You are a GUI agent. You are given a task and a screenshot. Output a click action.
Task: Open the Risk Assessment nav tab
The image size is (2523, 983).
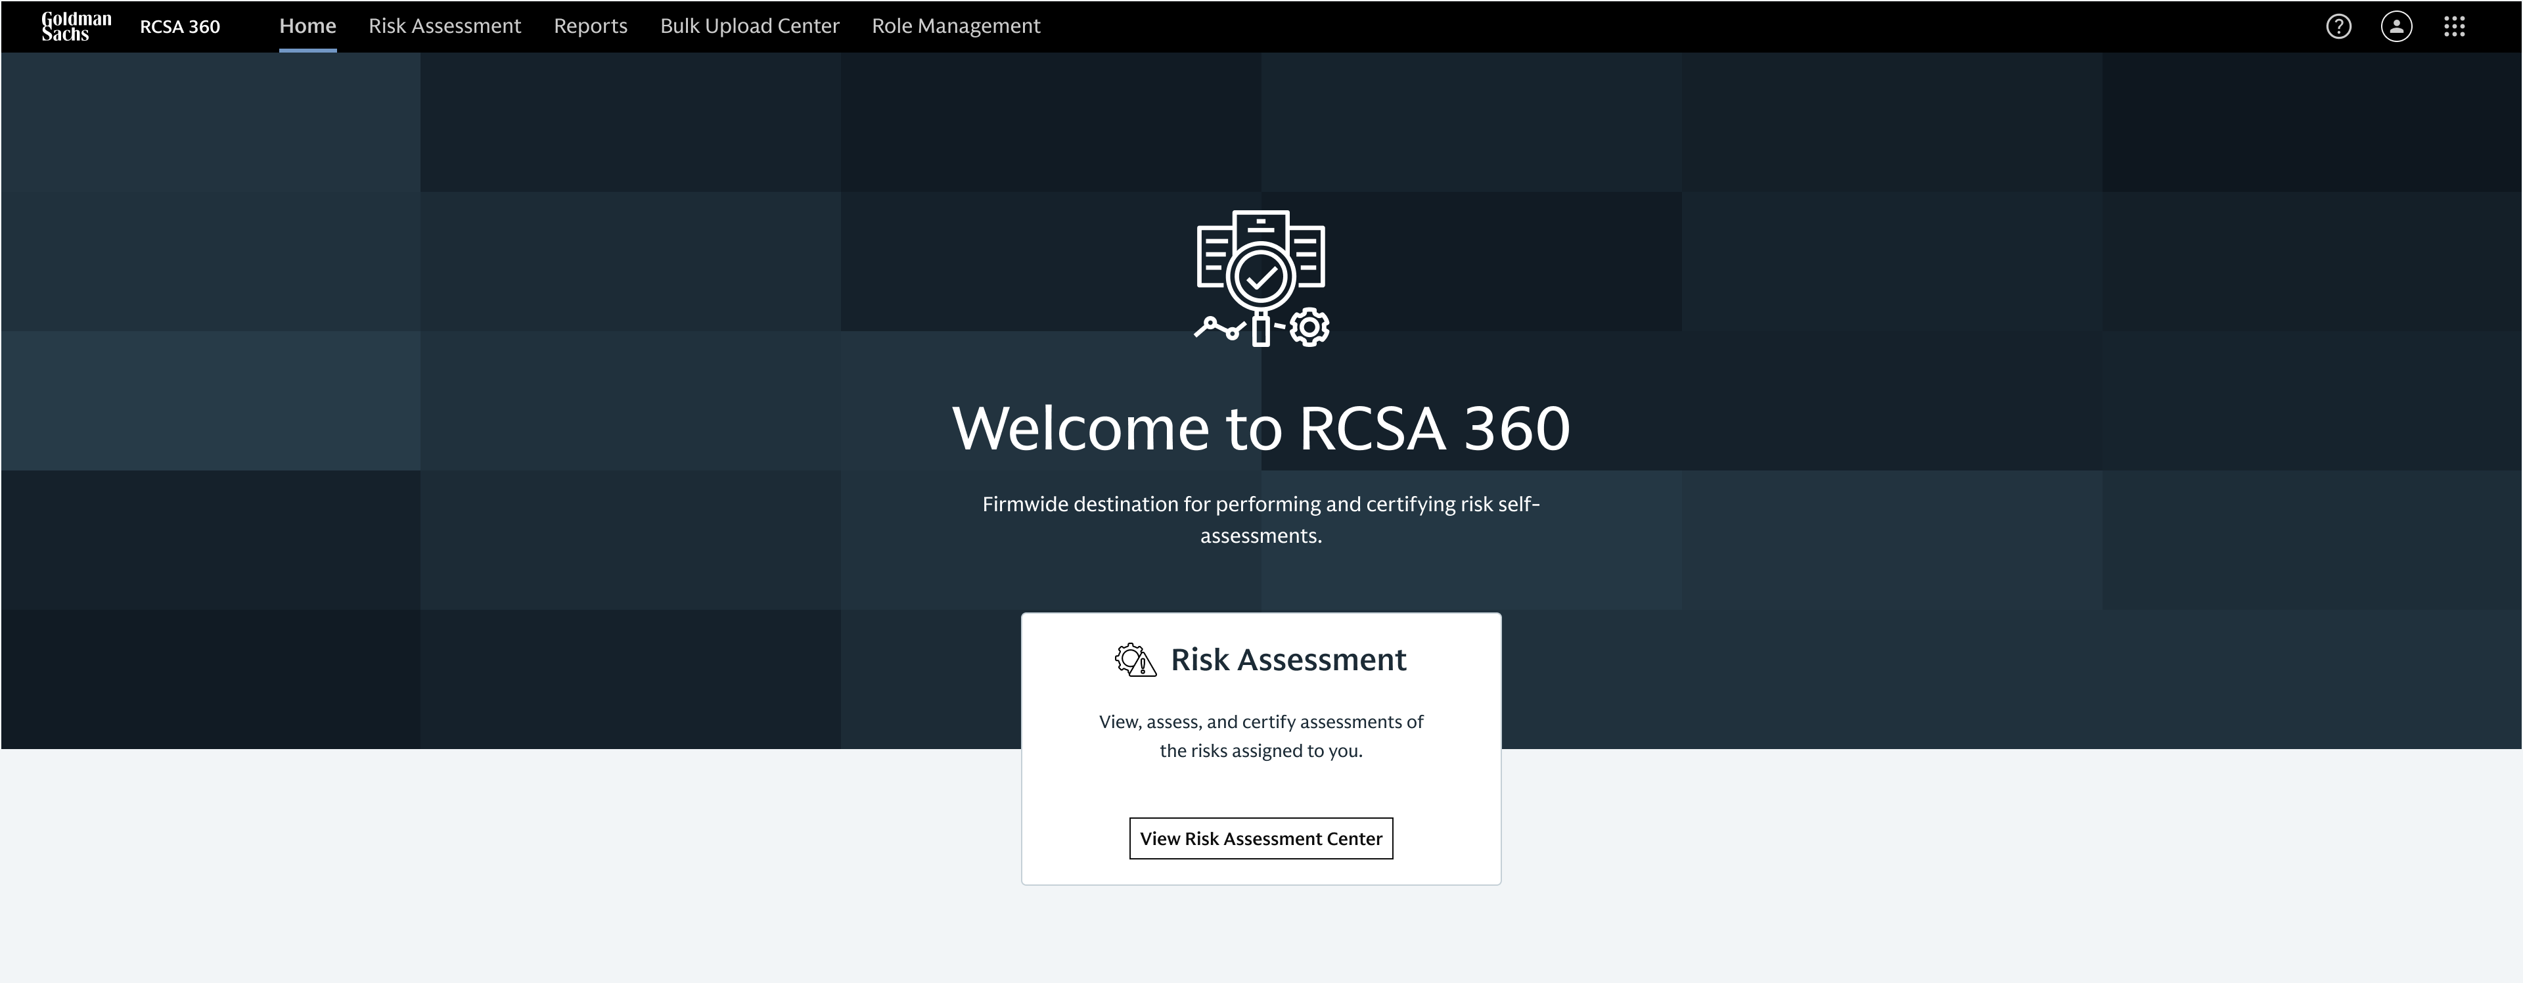(445, 26)
